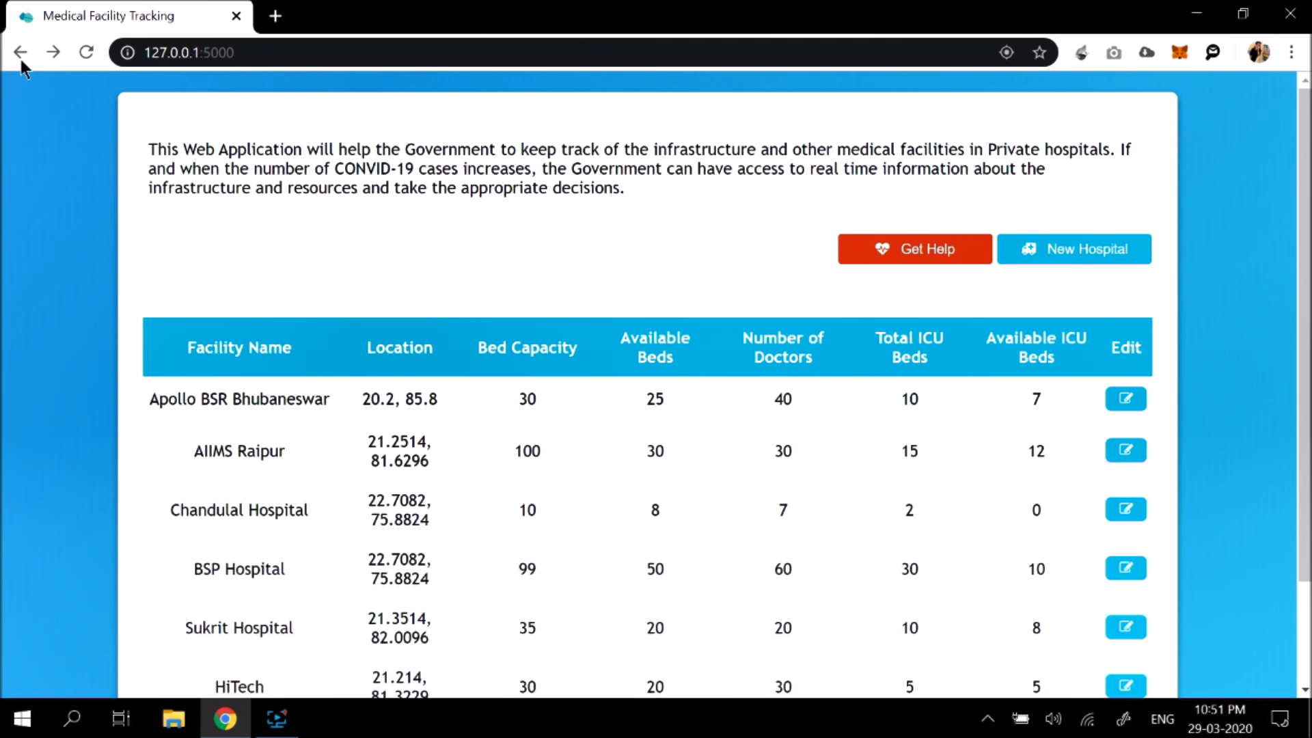The height and width of the screenshot is (738, 1312).
Task: Open the edit form for Sukrit Hospital
Action: point(1125,627)
